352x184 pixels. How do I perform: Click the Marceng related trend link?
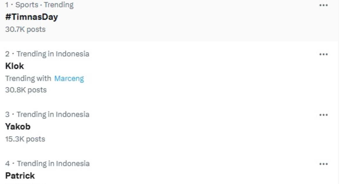coord(69,79)
